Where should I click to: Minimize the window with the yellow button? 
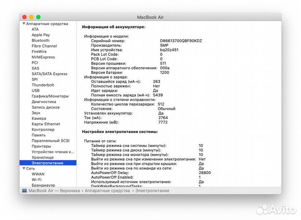[31, 17]
